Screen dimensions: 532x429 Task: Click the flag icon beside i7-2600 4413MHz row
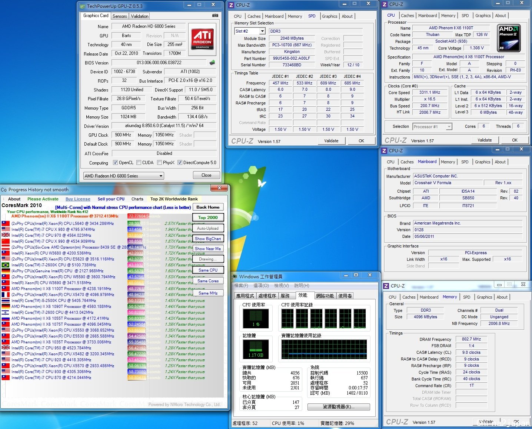point(6,312)
